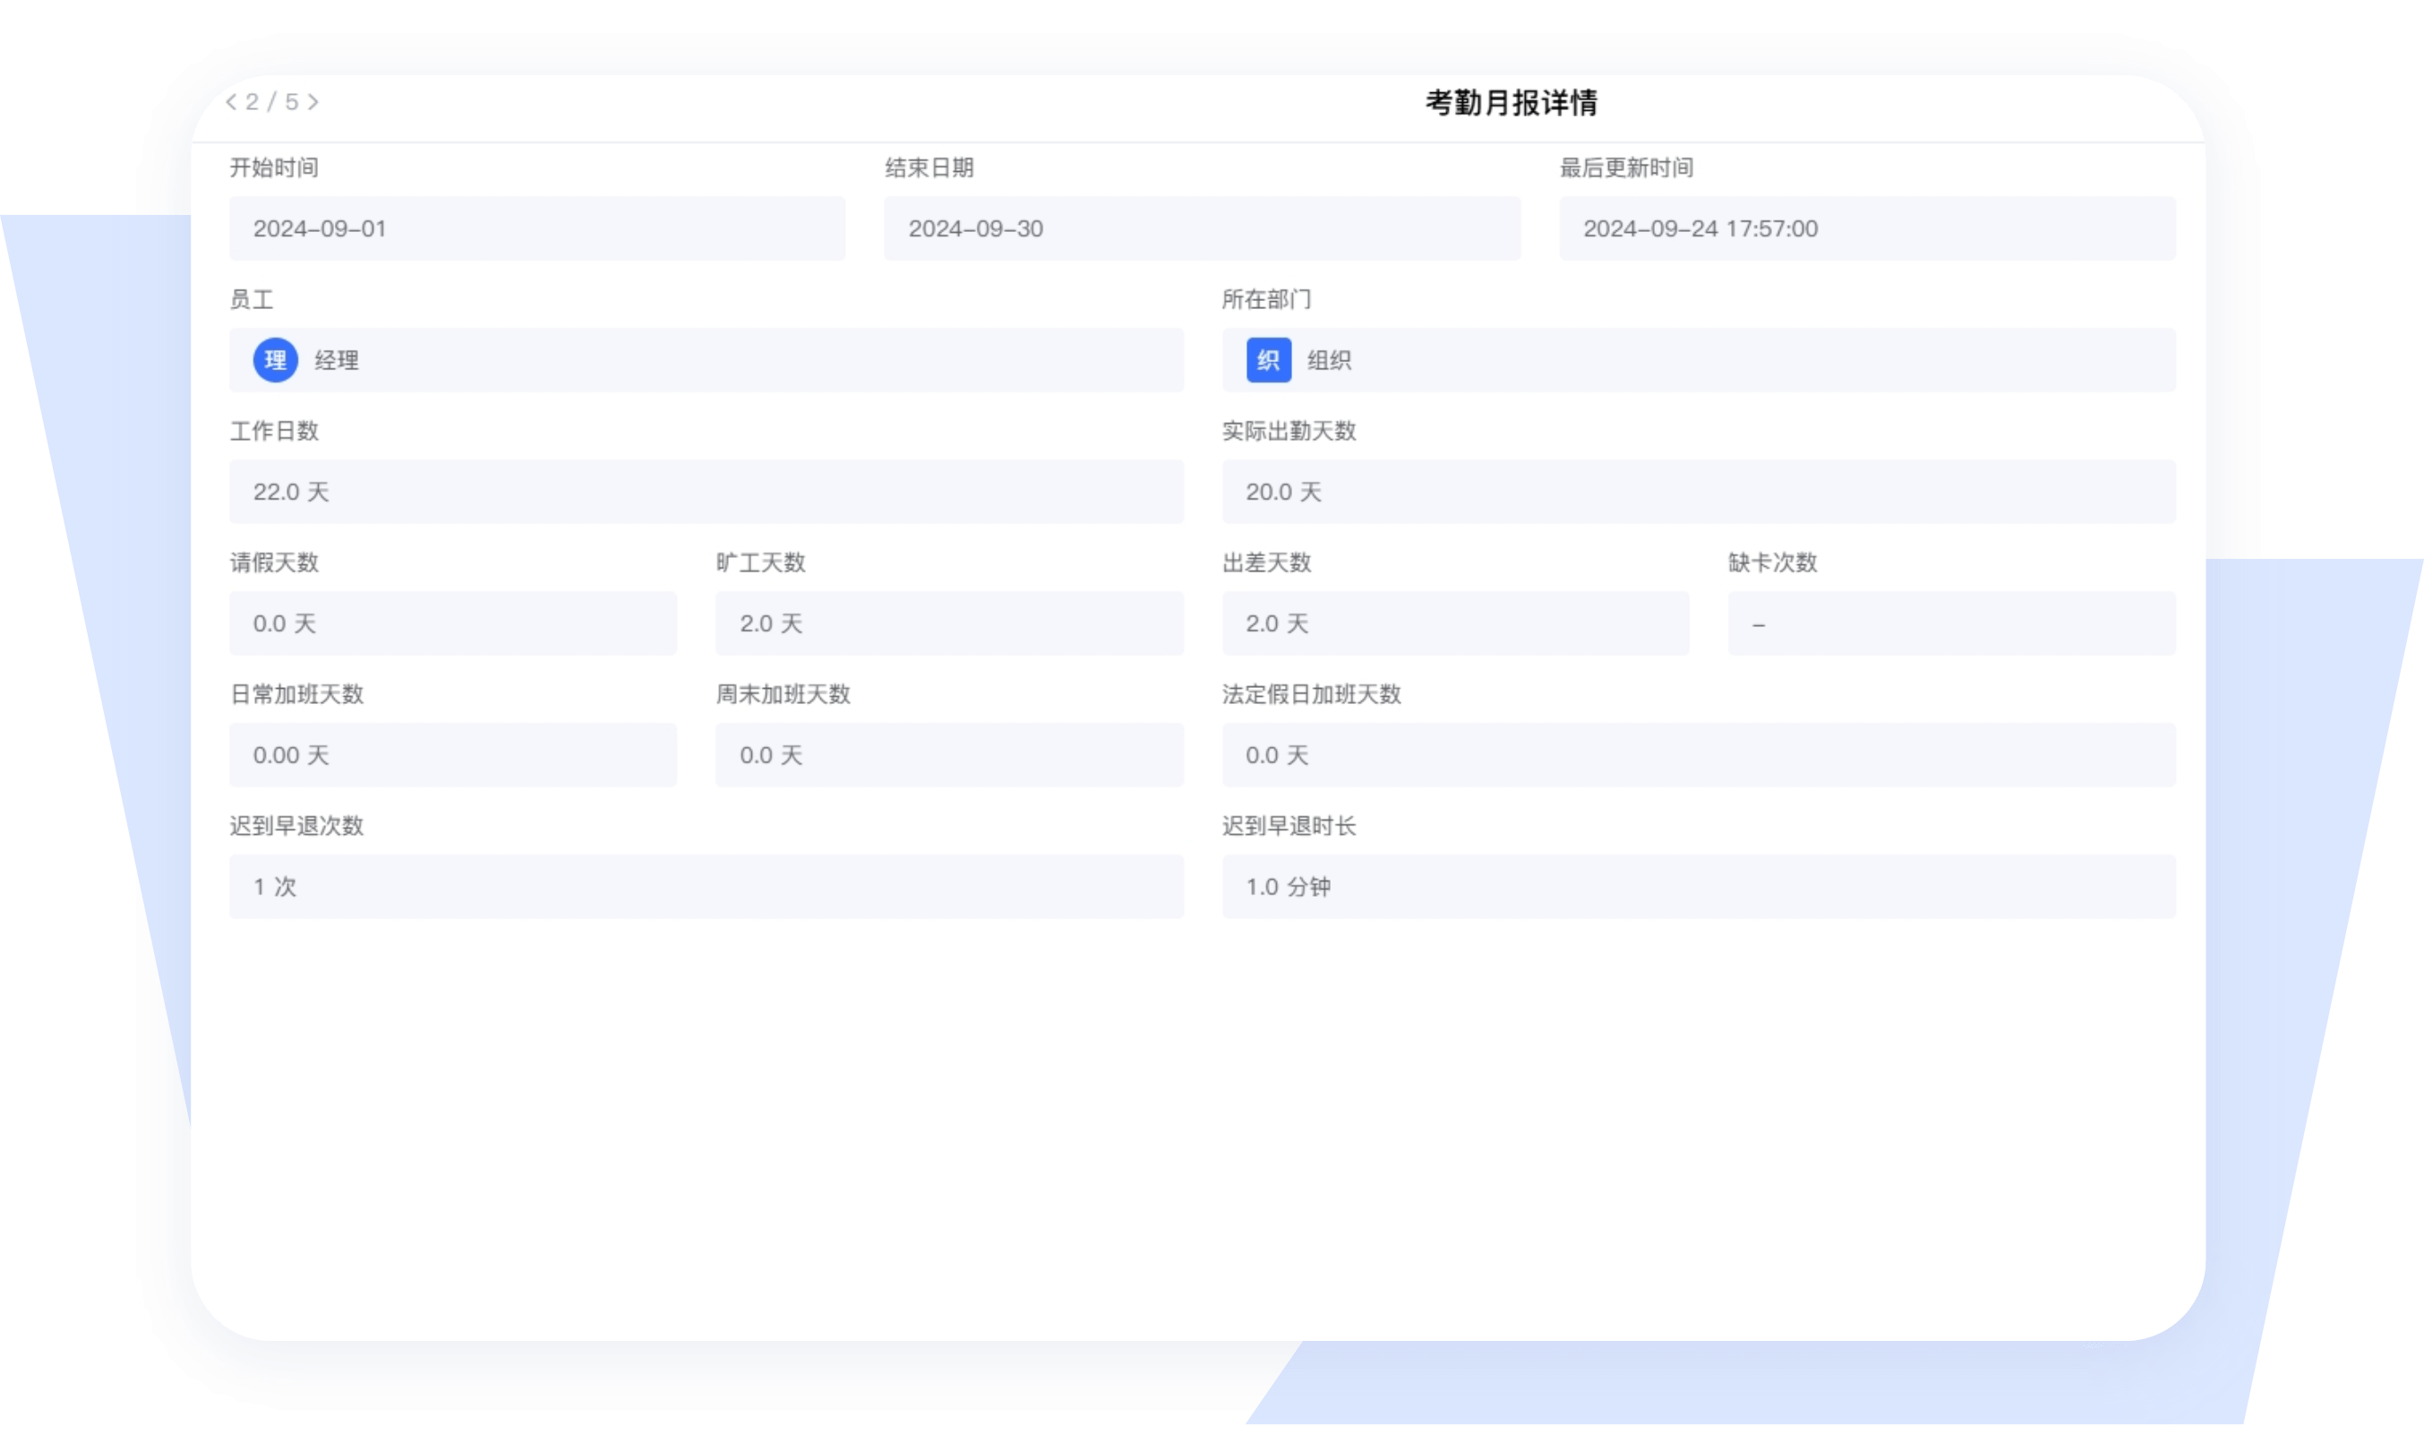Click the 请假天数 field 0.0 天
The width and height of the screenshot is (2424, 1443).
453,623
